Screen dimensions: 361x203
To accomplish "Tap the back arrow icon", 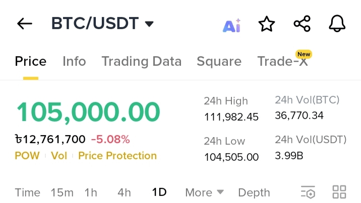I will click(x=24, y=24).
